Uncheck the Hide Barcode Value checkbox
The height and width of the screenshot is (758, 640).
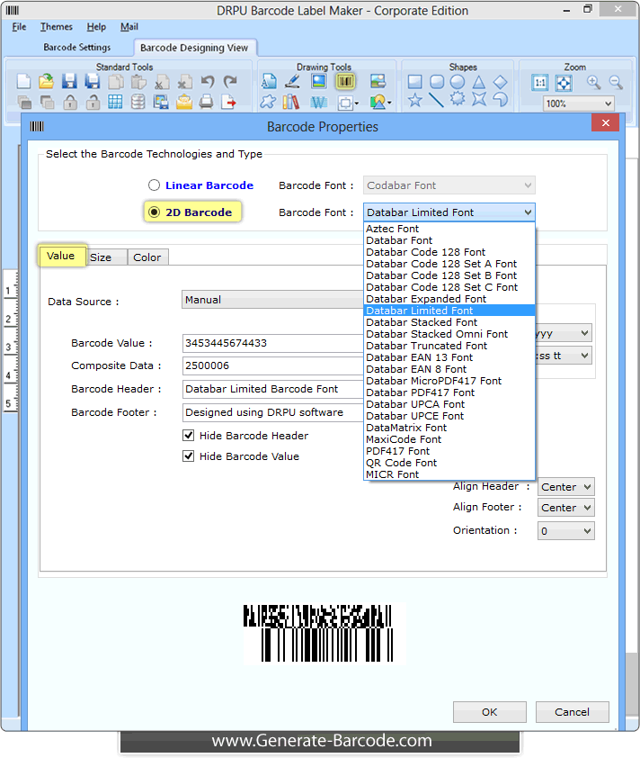189,456
